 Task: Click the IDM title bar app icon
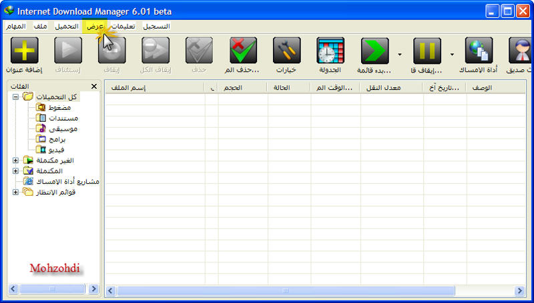9,11
